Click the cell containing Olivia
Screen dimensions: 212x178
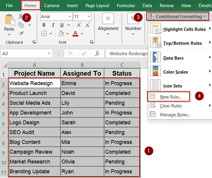(82, 161)
